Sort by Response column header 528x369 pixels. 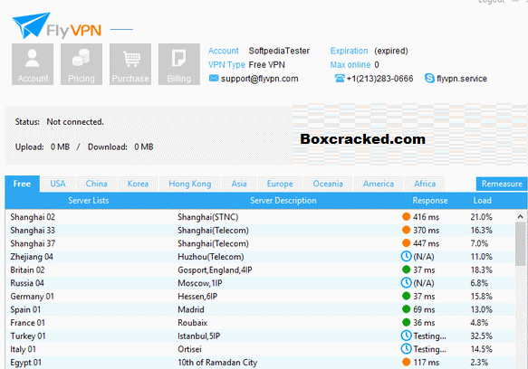click(x=430, y=201)
